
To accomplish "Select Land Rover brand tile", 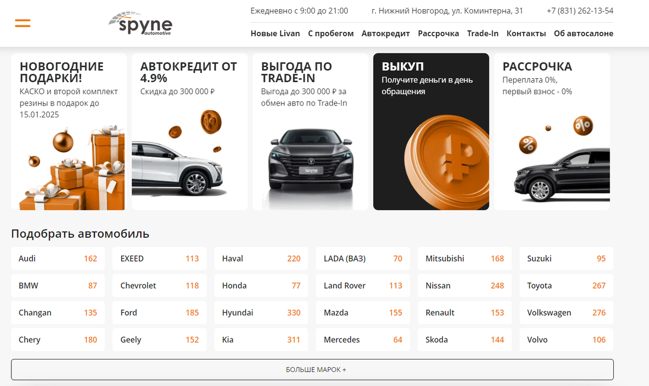I will click(363, 285).
